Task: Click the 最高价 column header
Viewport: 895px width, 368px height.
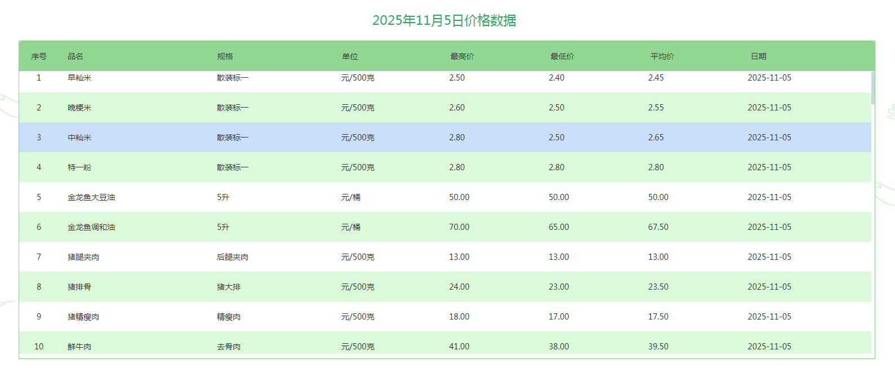Action: click(462, 56)
